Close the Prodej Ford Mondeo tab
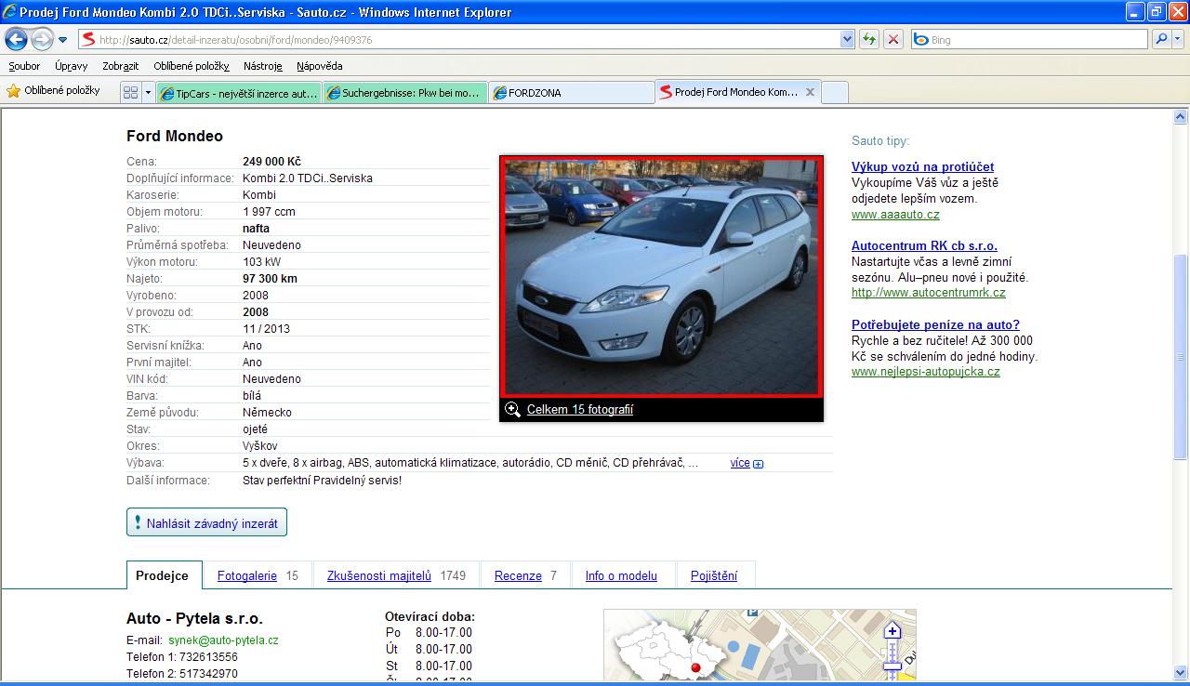 pos(810,92)
